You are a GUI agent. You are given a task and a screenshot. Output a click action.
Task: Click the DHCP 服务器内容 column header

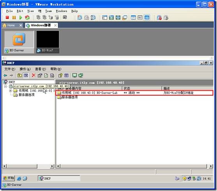pyautogui.click(x=89, y=88)
